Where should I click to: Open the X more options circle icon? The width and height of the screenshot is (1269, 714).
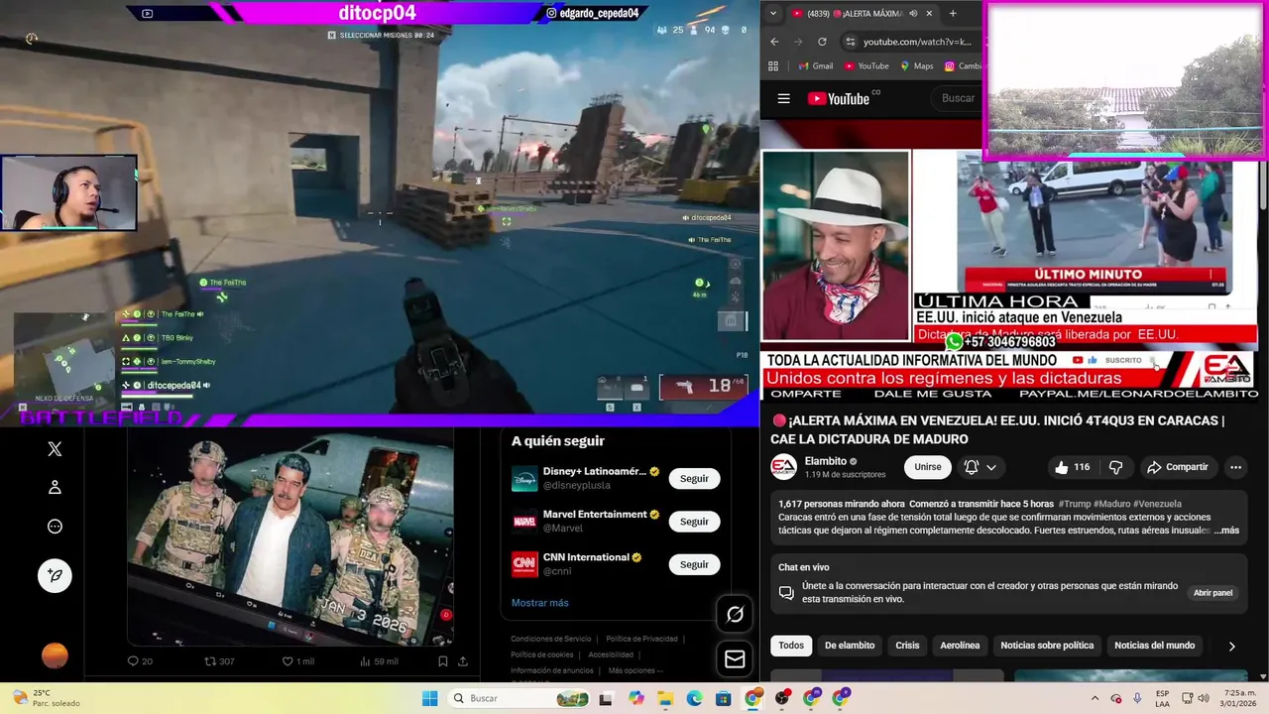point(55,527)
